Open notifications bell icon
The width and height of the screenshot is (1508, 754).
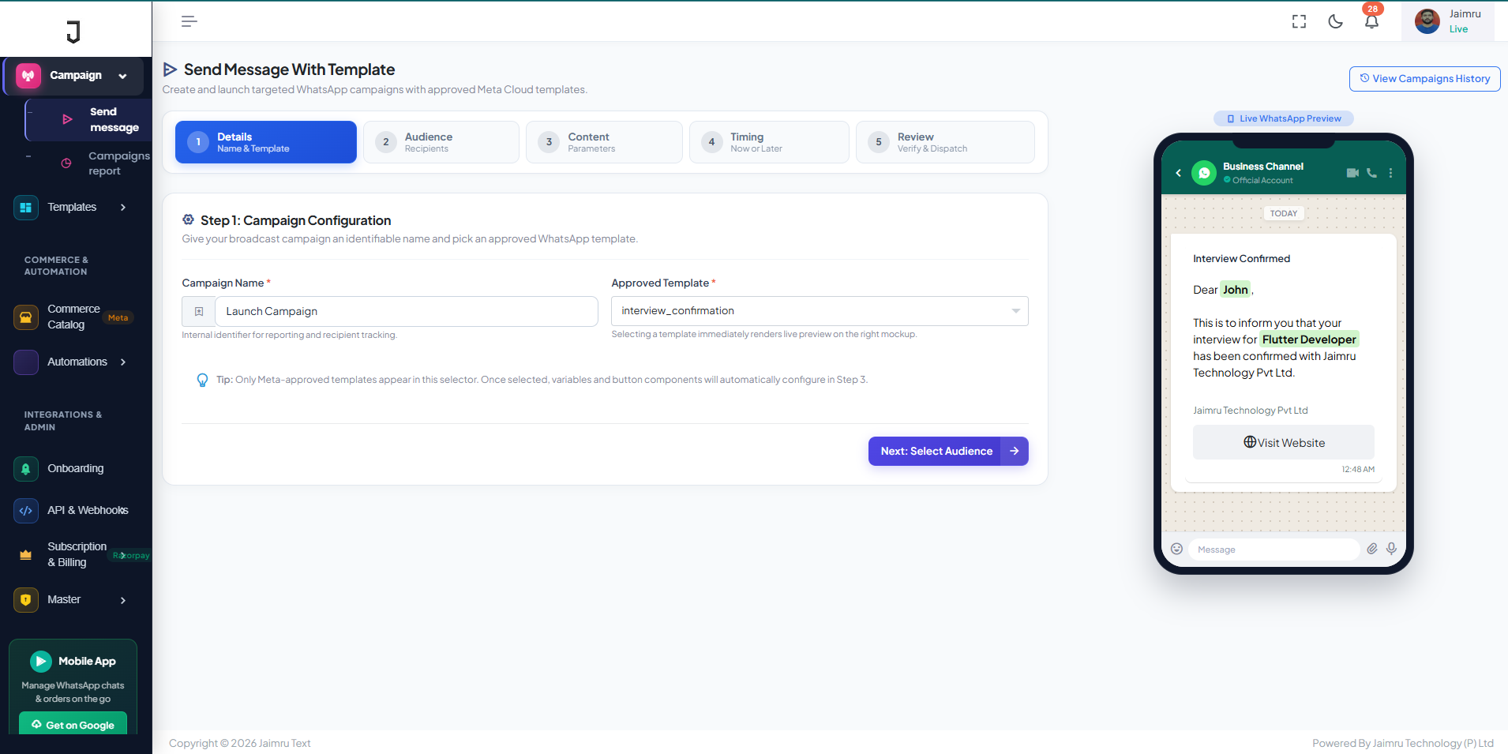(x=1371, y=21)
